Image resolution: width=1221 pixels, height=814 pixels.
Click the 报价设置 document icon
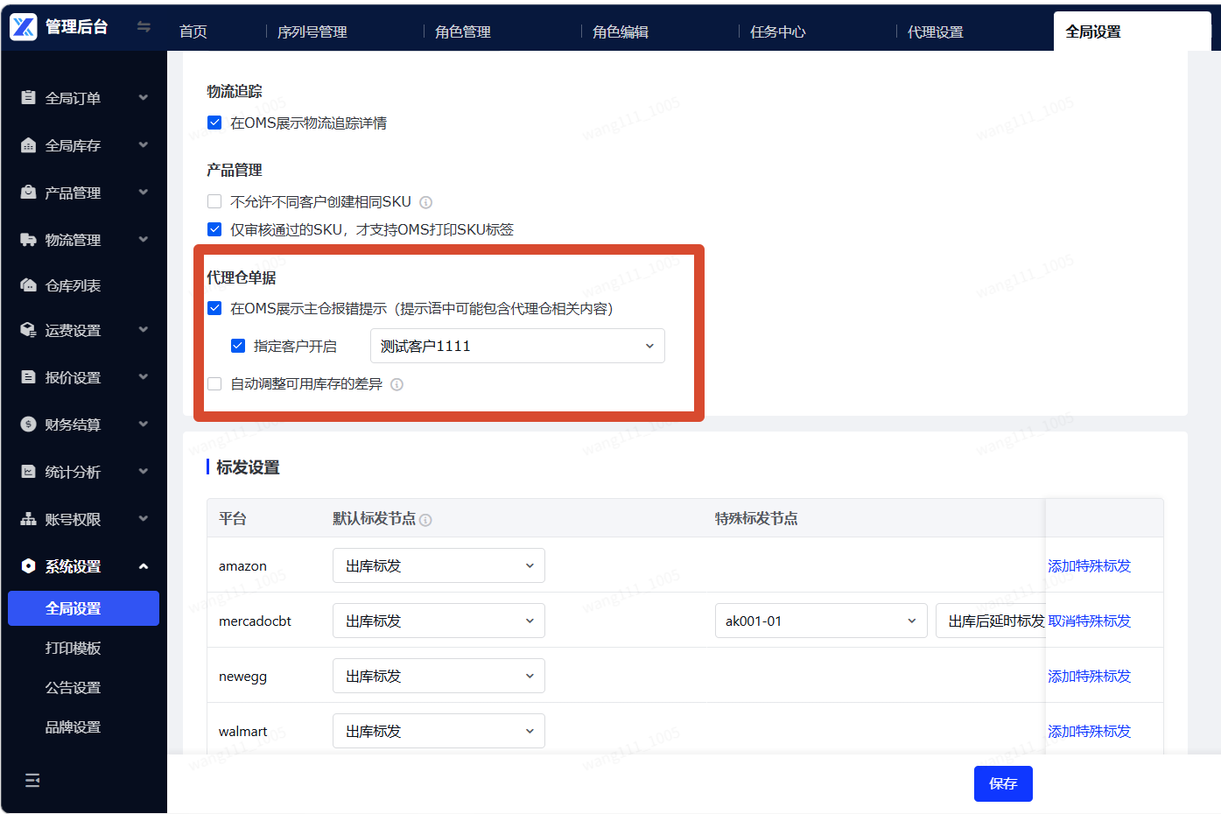point(28,377)
